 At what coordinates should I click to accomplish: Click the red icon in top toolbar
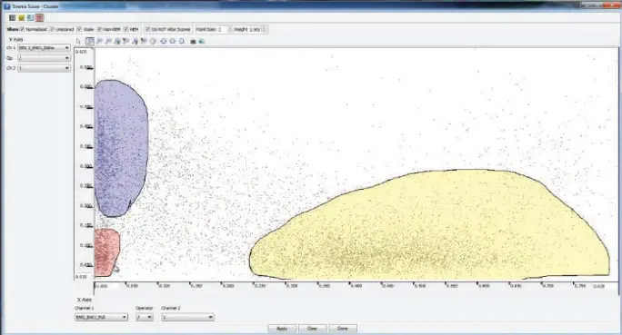pos(40,18)
